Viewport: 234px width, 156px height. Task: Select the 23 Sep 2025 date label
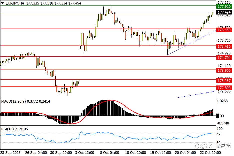[x=10, y=153]
